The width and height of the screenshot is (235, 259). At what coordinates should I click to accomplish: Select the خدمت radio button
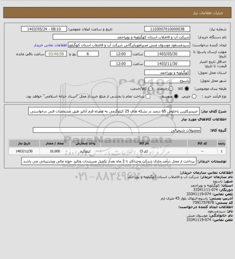[171, 89]
